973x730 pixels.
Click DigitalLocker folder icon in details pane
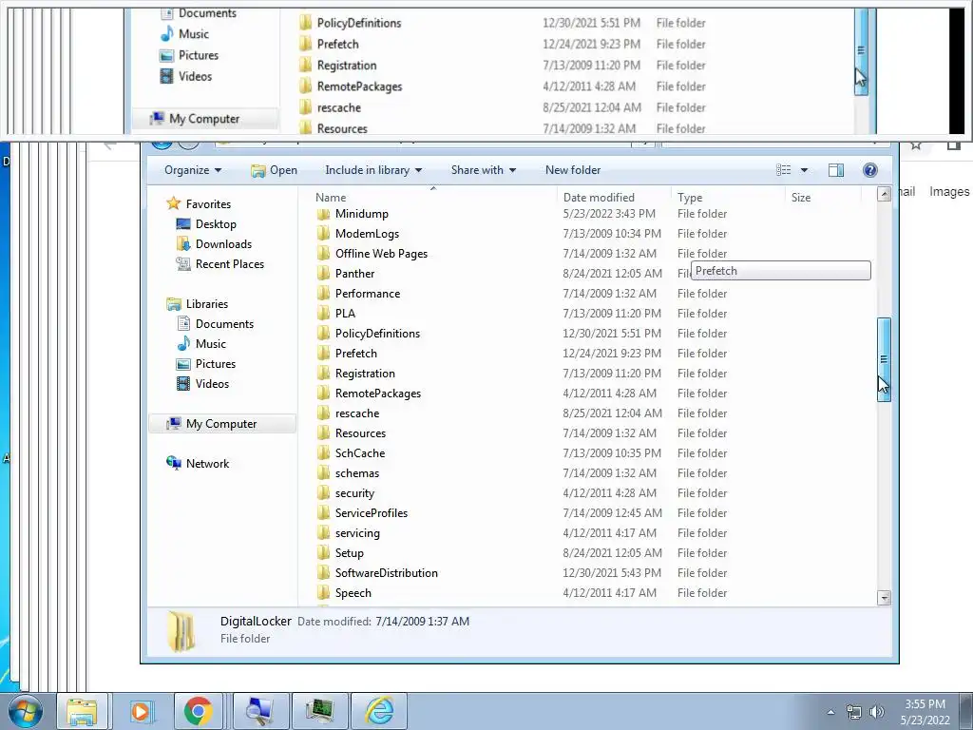[x=181, y=631]
